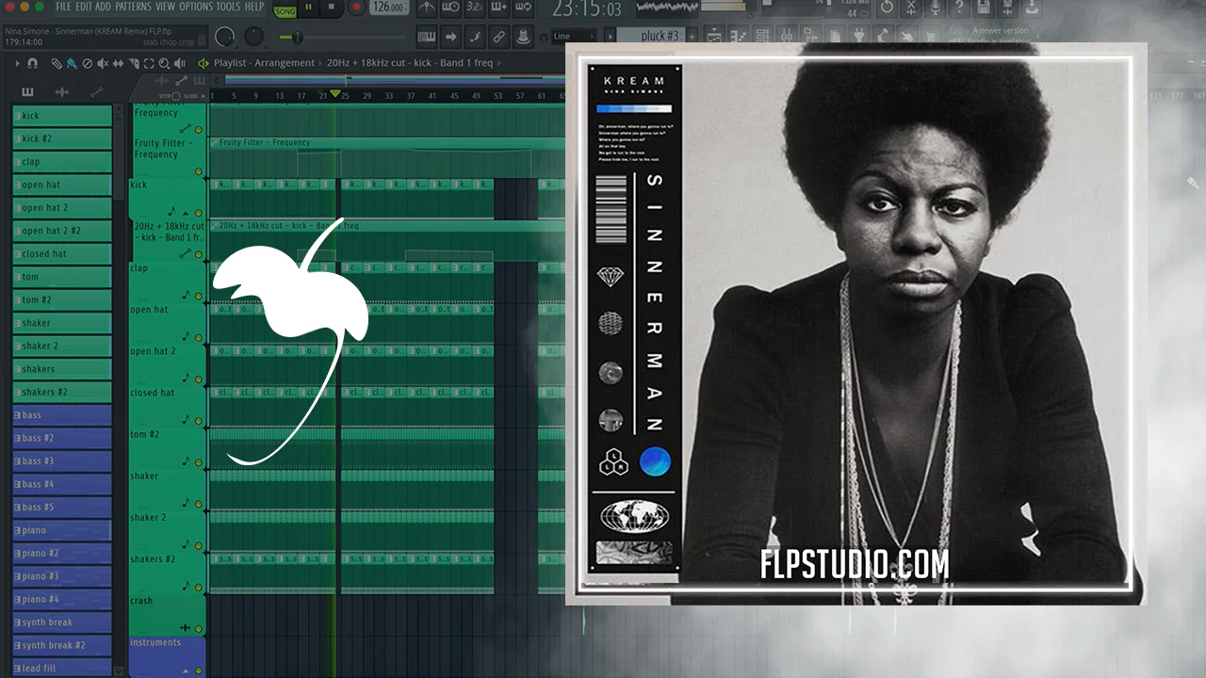Image resolution: width=1206 pixels, height=678 pixels.
Task: Select the playlist delete tool
Action: tap(87, 63)
